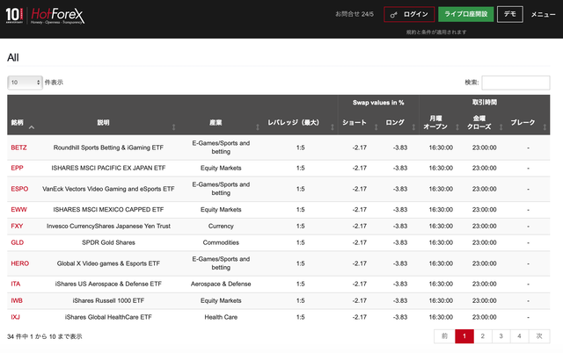
Task: Click 'Roundhill Sports Betting & iGaming ETF' cell
Action: click(108, 148)
